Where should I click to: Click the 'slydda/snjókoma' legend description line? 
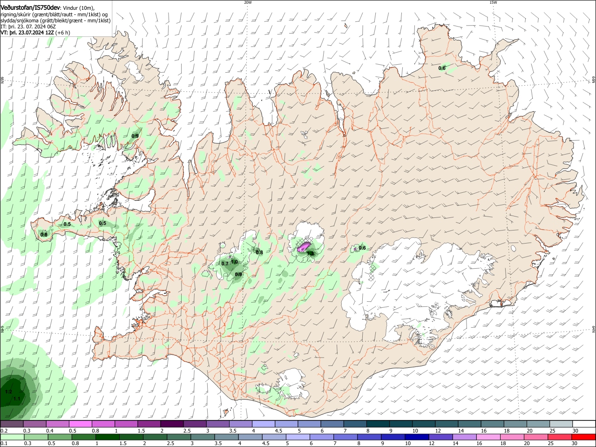coord(55,20)
